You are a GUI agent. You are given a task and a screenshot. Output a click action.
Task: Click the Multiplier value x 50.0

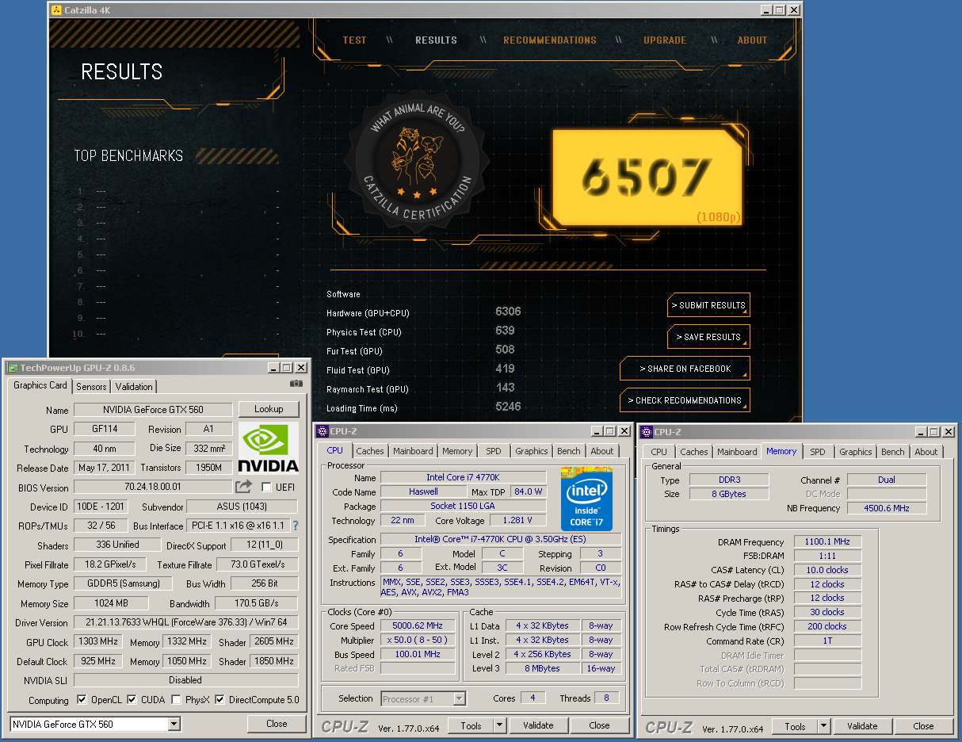(418, 640)
